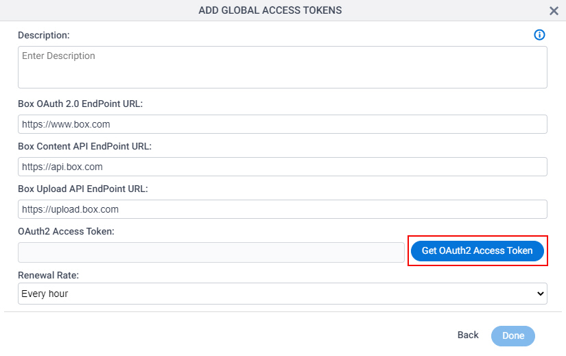
Task: Select the Box Content API EndPoint URL field
Action: pyautogui.click(x=283, y=167)
